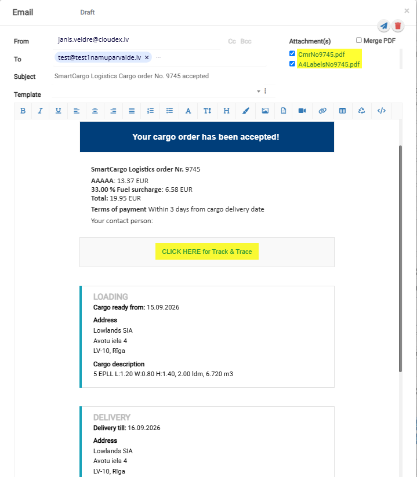
Task: Click the 'Cargo ready from: 15.09.2026' text
Action: pos(136,307)
